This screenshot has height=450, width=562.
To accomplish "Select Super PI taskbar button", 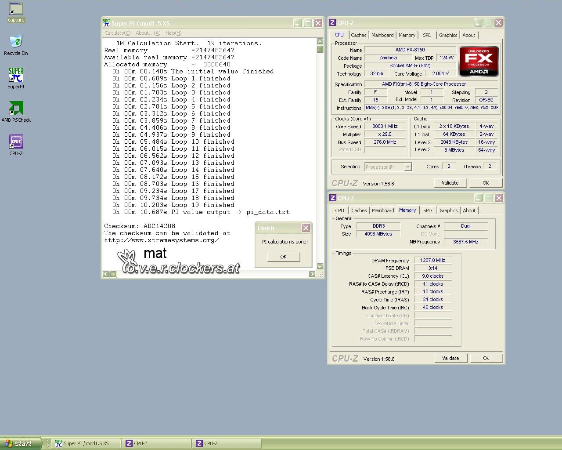I will (x=86, y=443).
